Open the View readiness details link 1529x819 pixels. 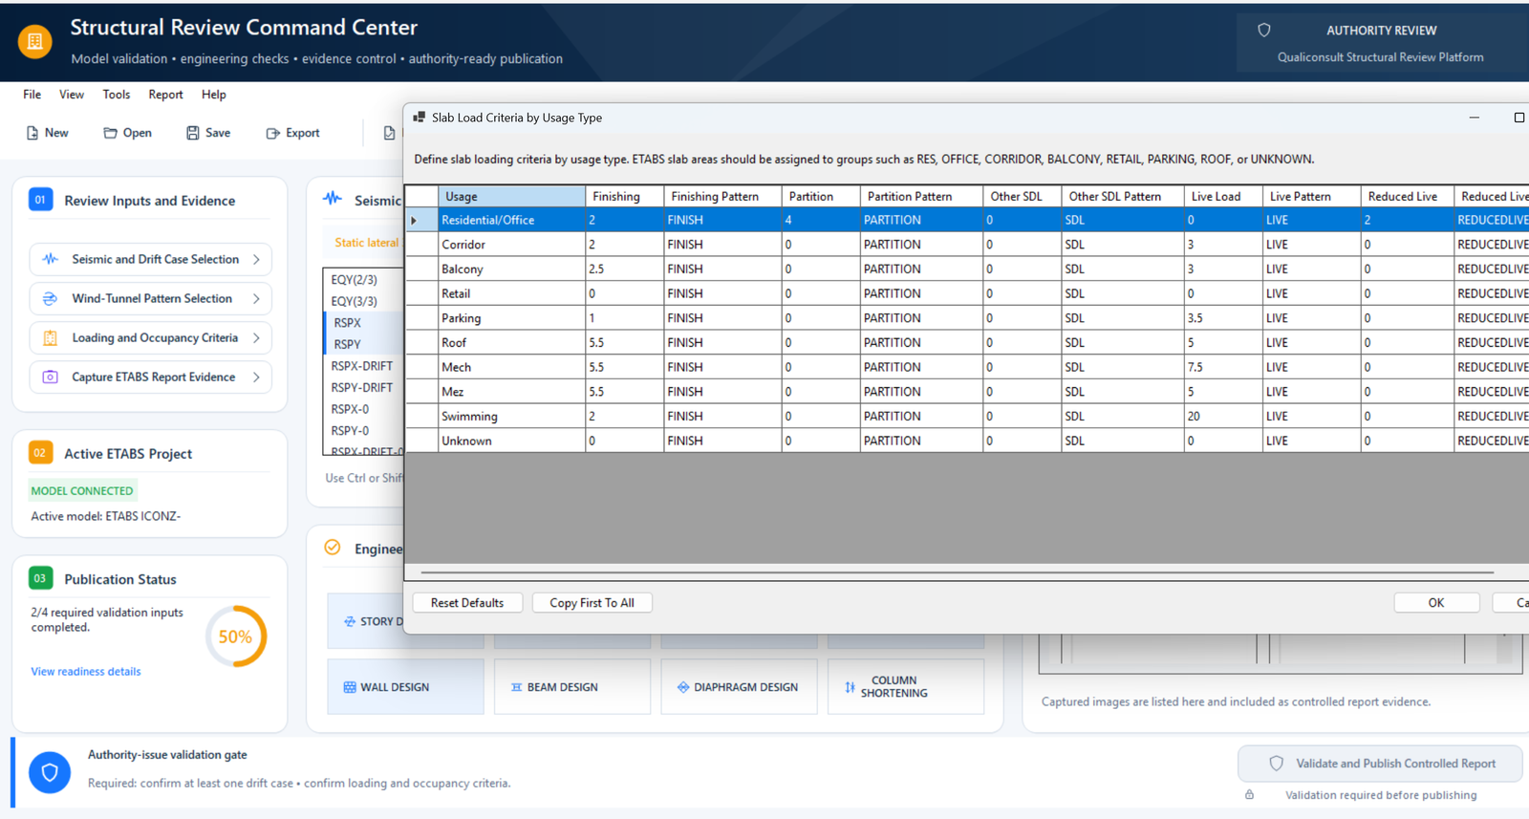point(86,672)
